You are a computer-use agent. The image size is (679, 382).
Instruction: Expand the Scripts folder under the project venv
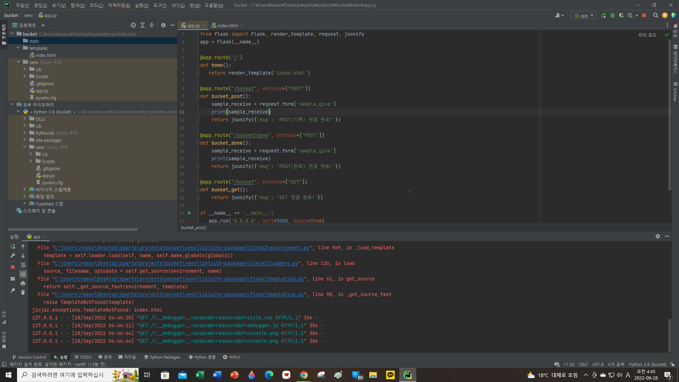click(24, 76)
